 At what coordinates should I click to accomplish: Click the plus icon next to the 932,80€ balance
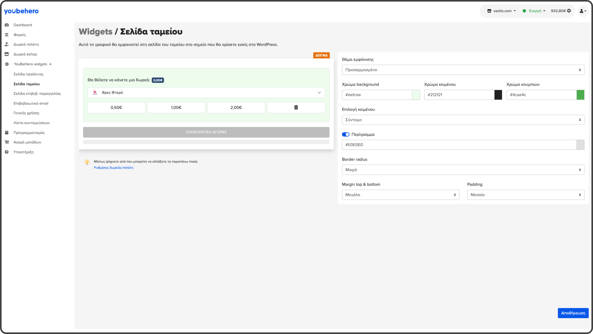(x=569, y=11)
